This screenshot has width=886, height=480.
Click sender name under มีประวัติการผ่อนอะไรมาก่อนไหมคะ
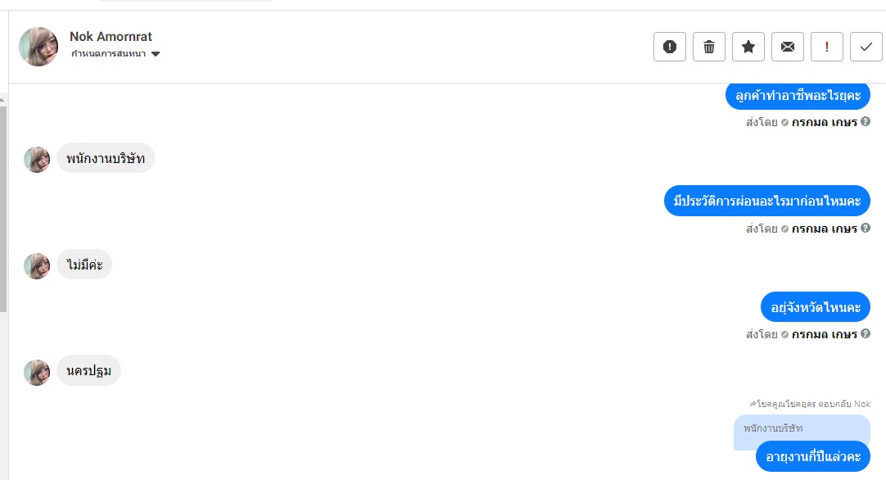tap(825, 229)
